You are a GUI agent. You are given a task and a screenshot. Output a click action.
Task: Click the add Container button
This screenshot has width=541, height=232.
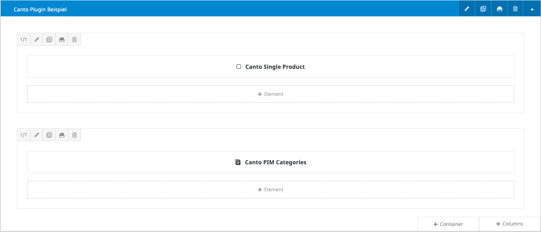coord(448,224)
